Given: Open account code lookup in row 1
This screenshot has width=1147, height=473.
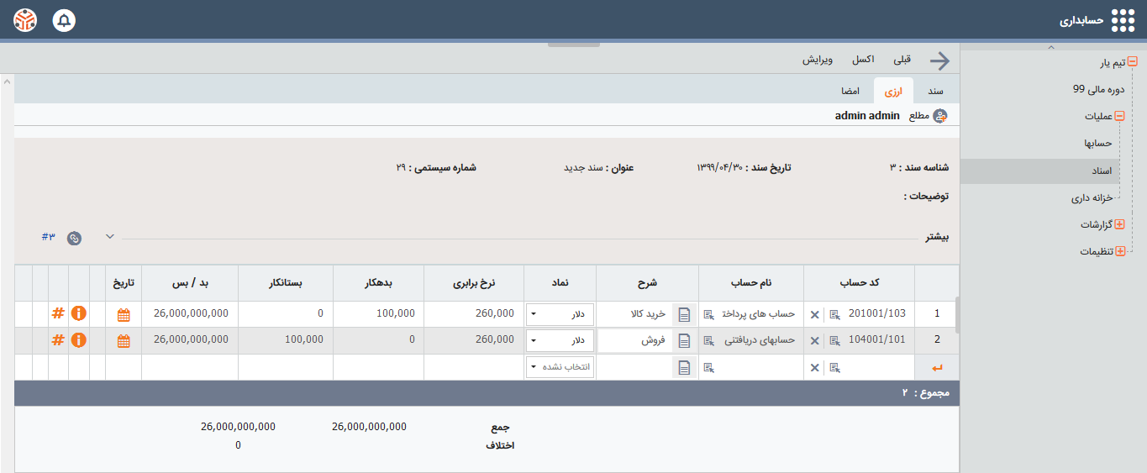Looking at the screenshot, I should (834, 314).
